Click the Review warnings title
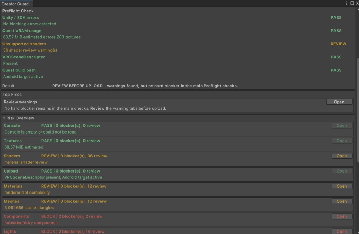The image size is (359, 234). tap(20, 102)
